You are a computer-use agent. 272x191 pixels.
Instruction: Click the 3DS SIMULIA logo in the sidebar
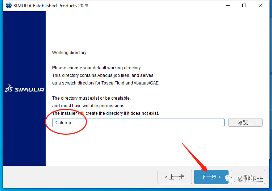click(x=24, y=88)
